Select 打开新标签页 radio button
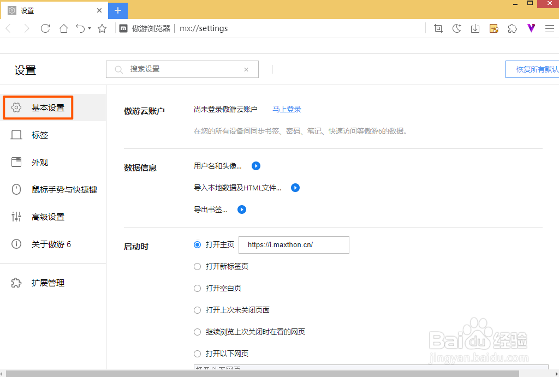This screenshot has height=377, width=559. 197,267
